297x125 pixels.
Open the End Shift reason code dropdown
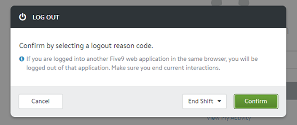(204, 101)
